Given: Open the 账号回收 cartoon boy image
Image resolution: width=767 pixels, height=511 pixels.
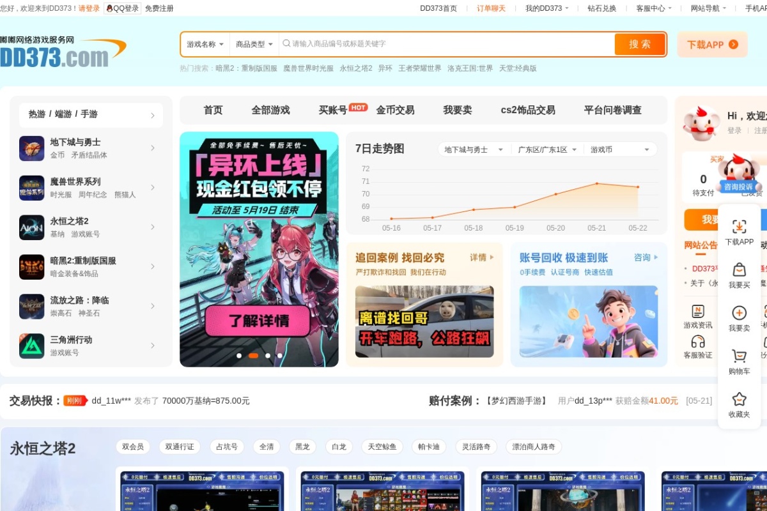Looking at the screenshot, I should (x=589, y=321).
